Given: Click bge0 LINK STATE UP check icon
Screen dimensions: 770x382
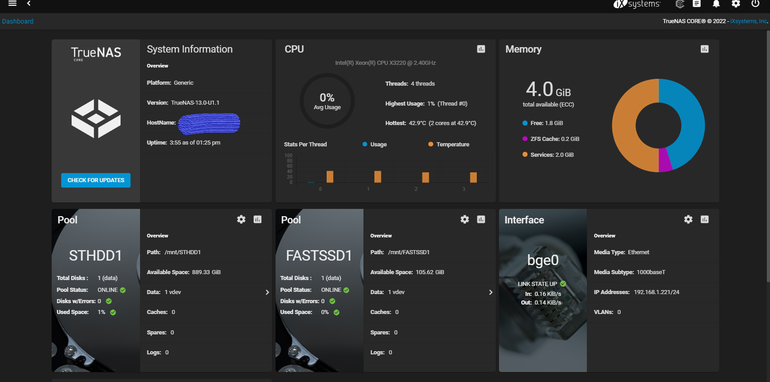Looking at the screenshot, I should pyautogui.click(x=563, y=284).
